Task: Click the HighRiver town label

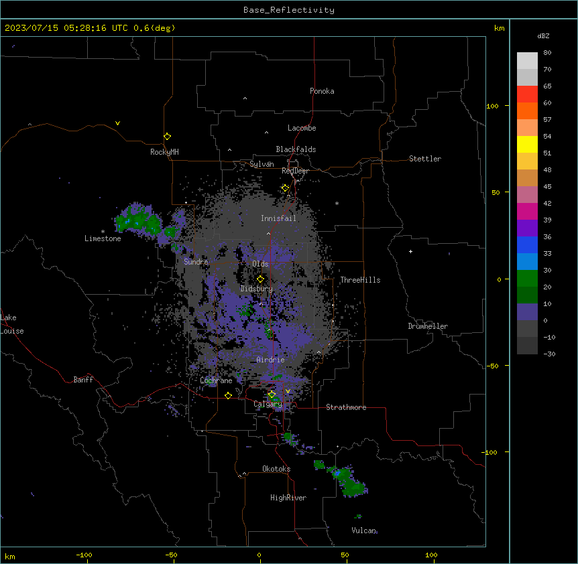Action: tap(288, 498)
